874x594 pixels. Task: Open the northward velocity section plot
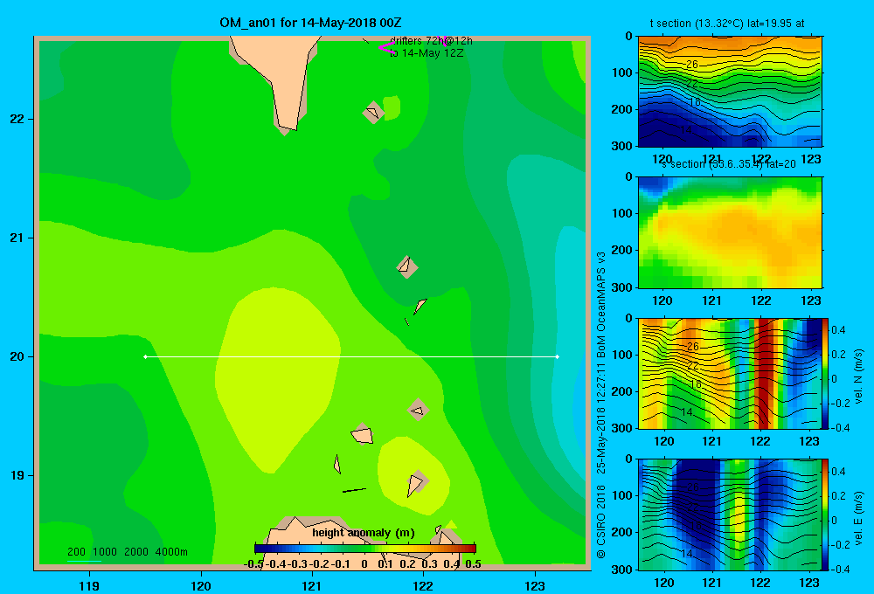730,373
